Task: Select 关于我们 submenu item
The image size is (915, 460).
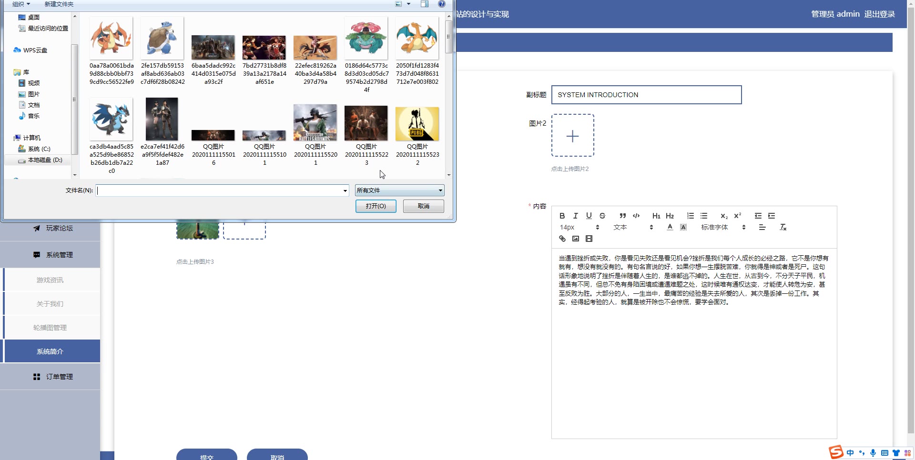Action: (50, 304)
